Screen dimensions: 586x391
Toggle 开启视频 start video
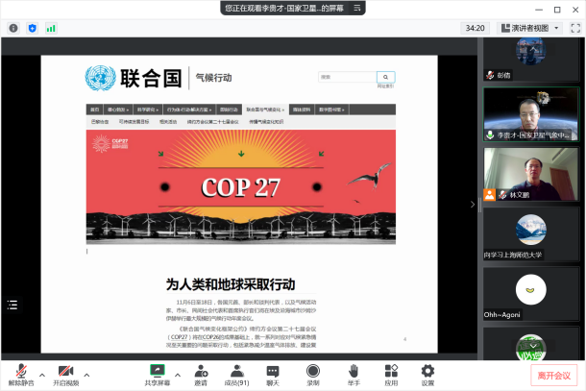(65, 375)
